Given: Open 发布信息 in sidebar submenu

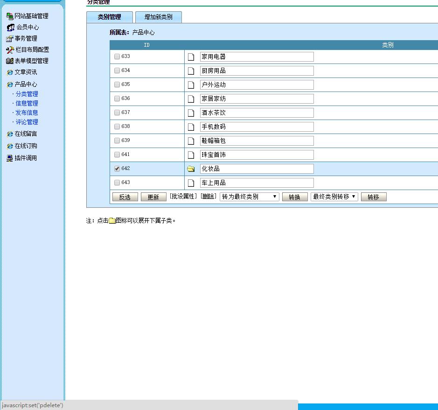Looking at the screenshot, I should click(x=27, y=113).
